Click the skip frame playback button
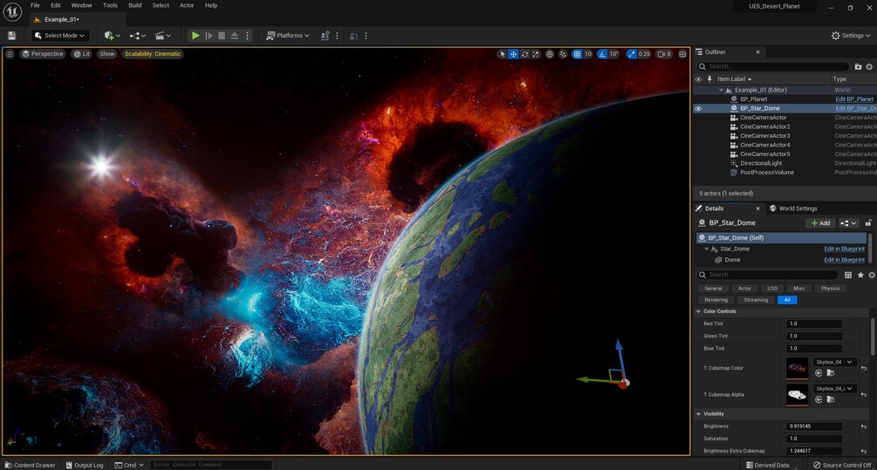Screen dimensions: 877x470 [209, 35]
